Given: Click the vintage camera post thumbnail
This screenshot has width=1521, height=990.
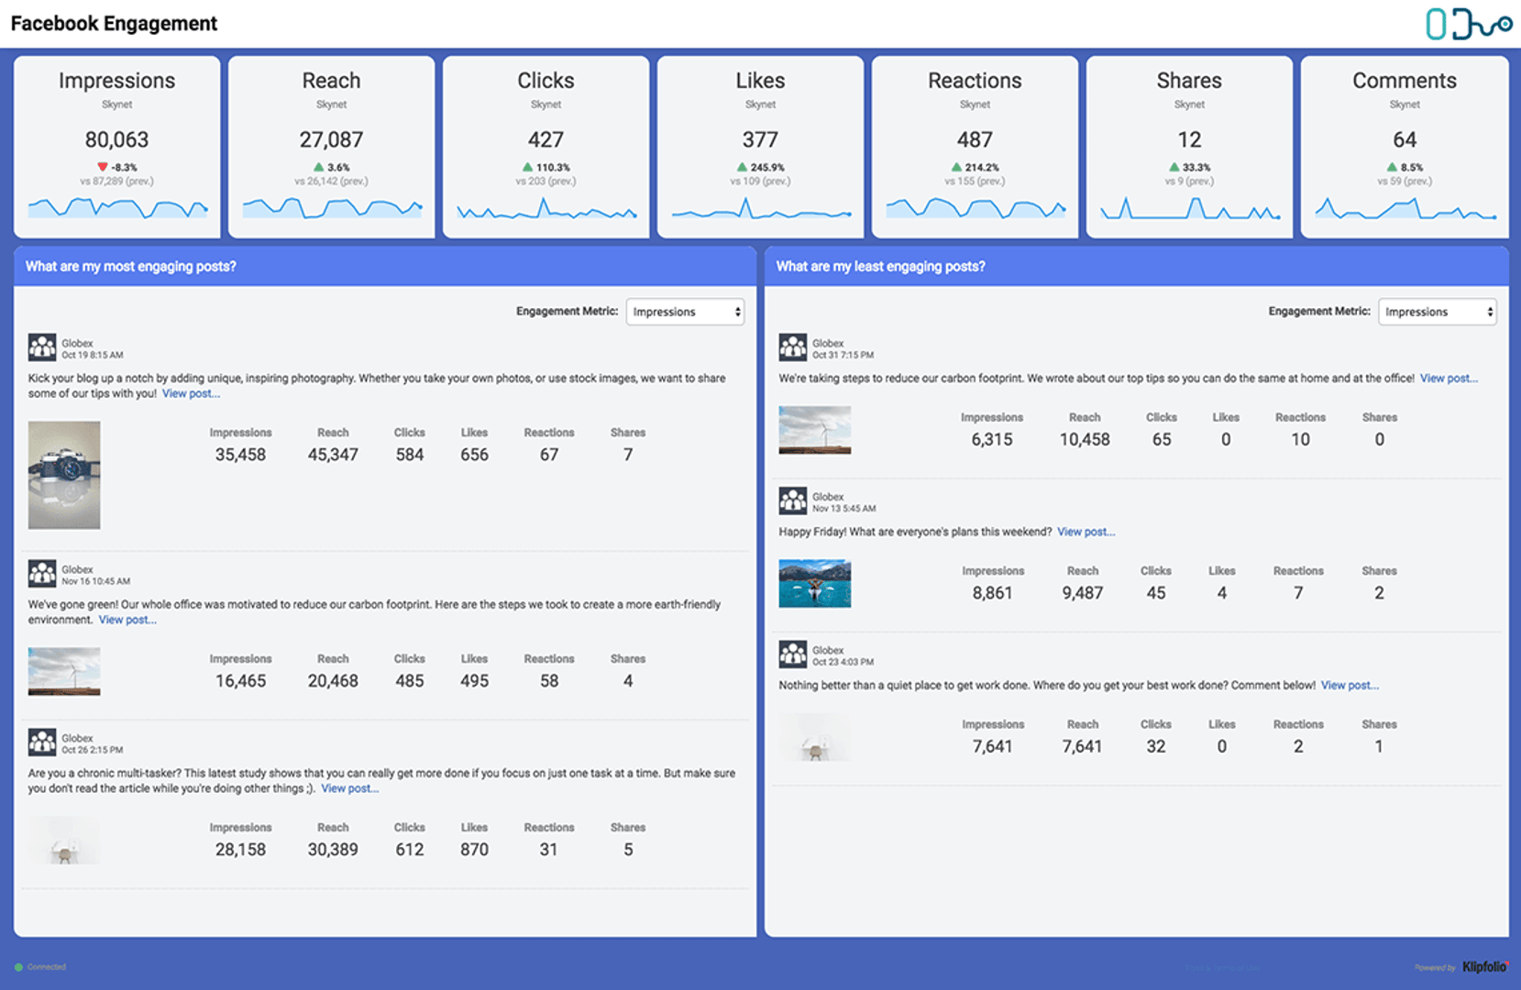Looking at the screenshot, I should (64, 475).
